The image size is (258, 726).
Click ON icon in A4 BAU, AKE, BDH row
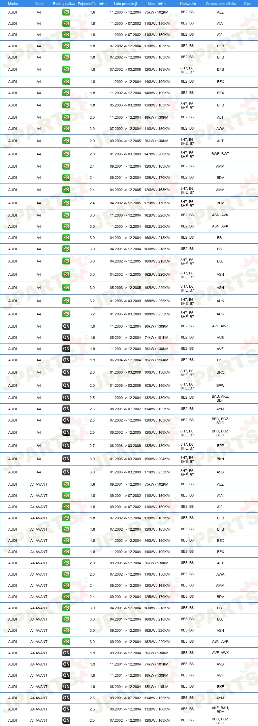point(66,398)
